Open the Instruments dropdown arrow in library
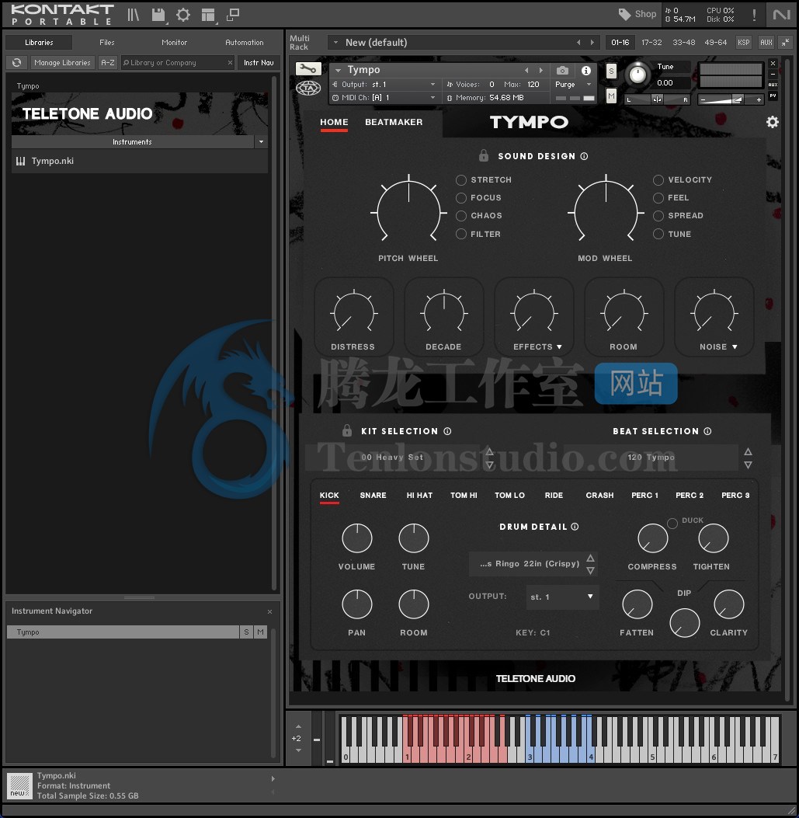 [261, 142]
